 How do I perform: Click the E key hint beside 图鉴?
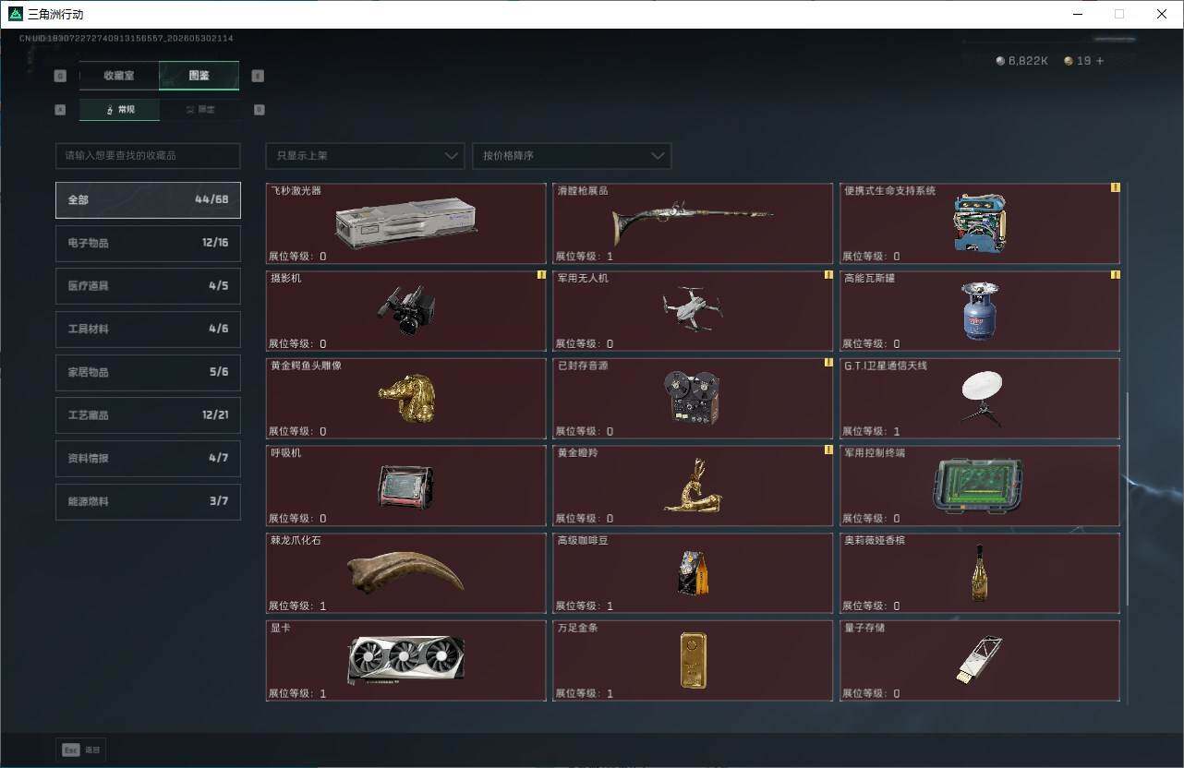coord(258,76)
